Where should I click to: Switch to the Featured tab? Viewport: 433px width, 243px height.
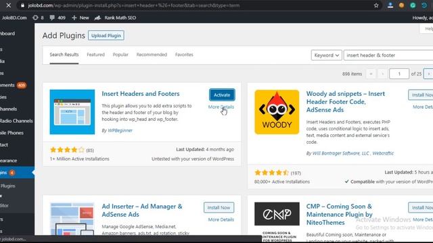95,55
